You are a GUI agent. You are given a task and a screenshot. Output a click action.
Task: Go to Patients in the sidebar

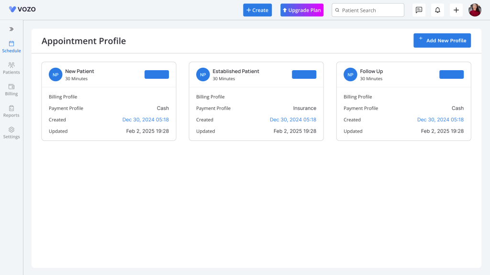[11, 68]
